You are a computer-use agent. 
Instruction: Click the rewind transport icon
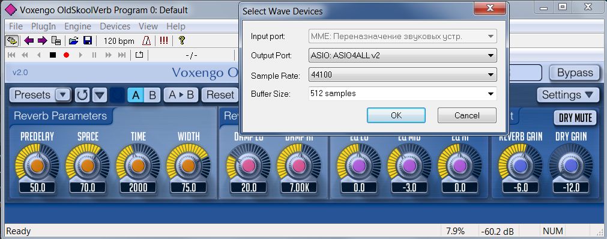[x=25, y=55]
